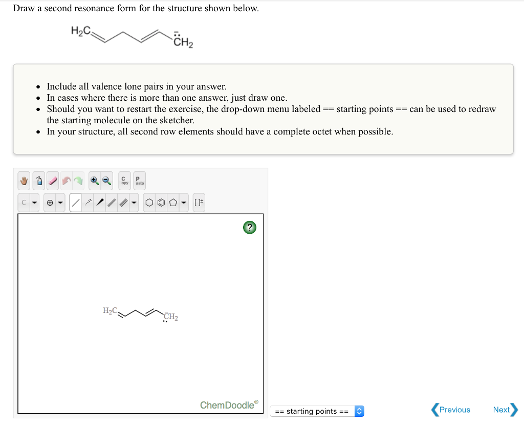Select the protruding wedge bond tool

[100, 203]
